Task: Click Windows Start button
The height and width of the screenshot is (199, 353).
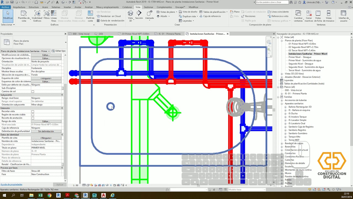Action: 4,195
